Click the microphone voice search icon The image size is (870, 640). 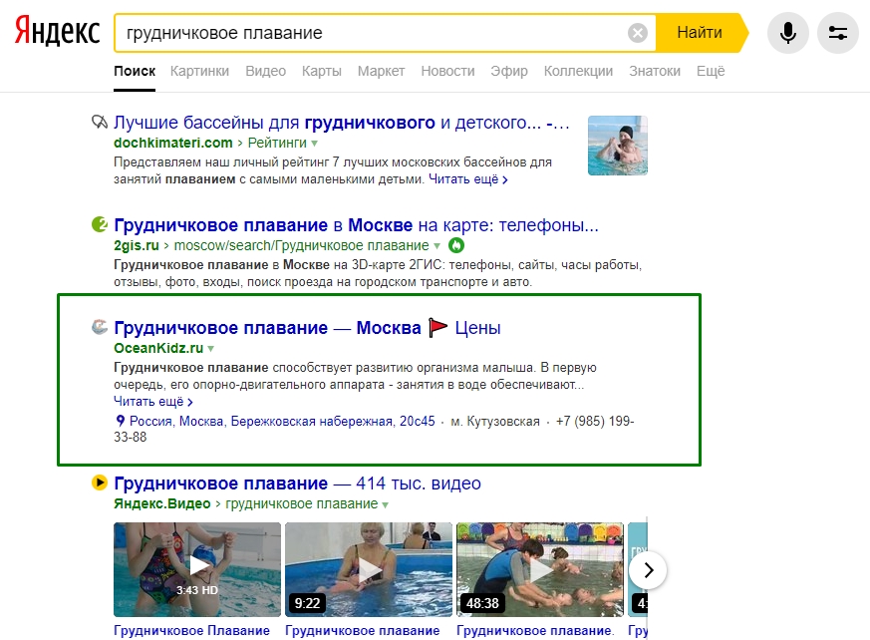[787, 33]
